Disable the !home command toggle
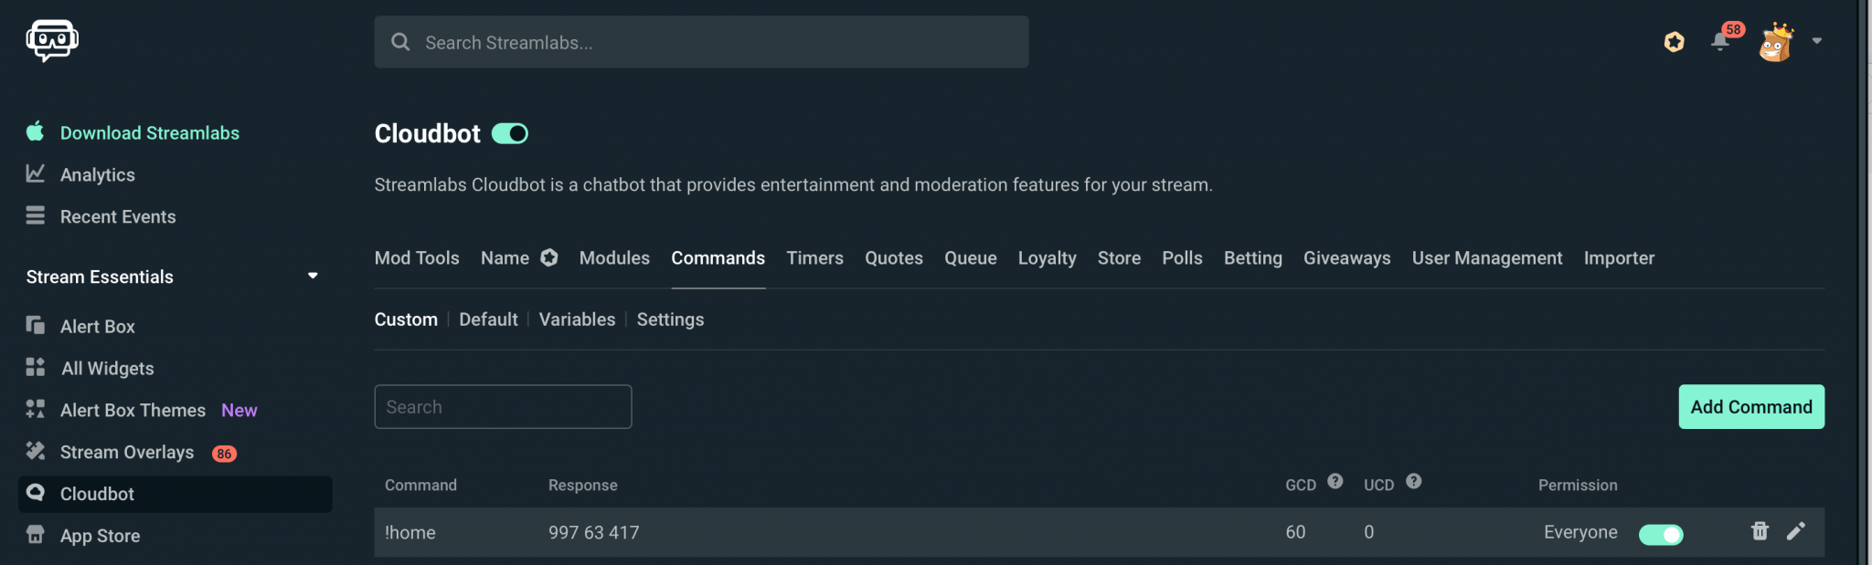 pyautogui.click(x=1660, y=534)
